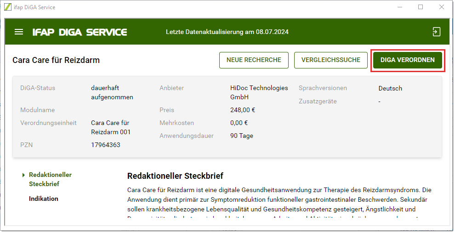
Task: Start a new search with Neue Recherche
Action: [x=254, y=60]
